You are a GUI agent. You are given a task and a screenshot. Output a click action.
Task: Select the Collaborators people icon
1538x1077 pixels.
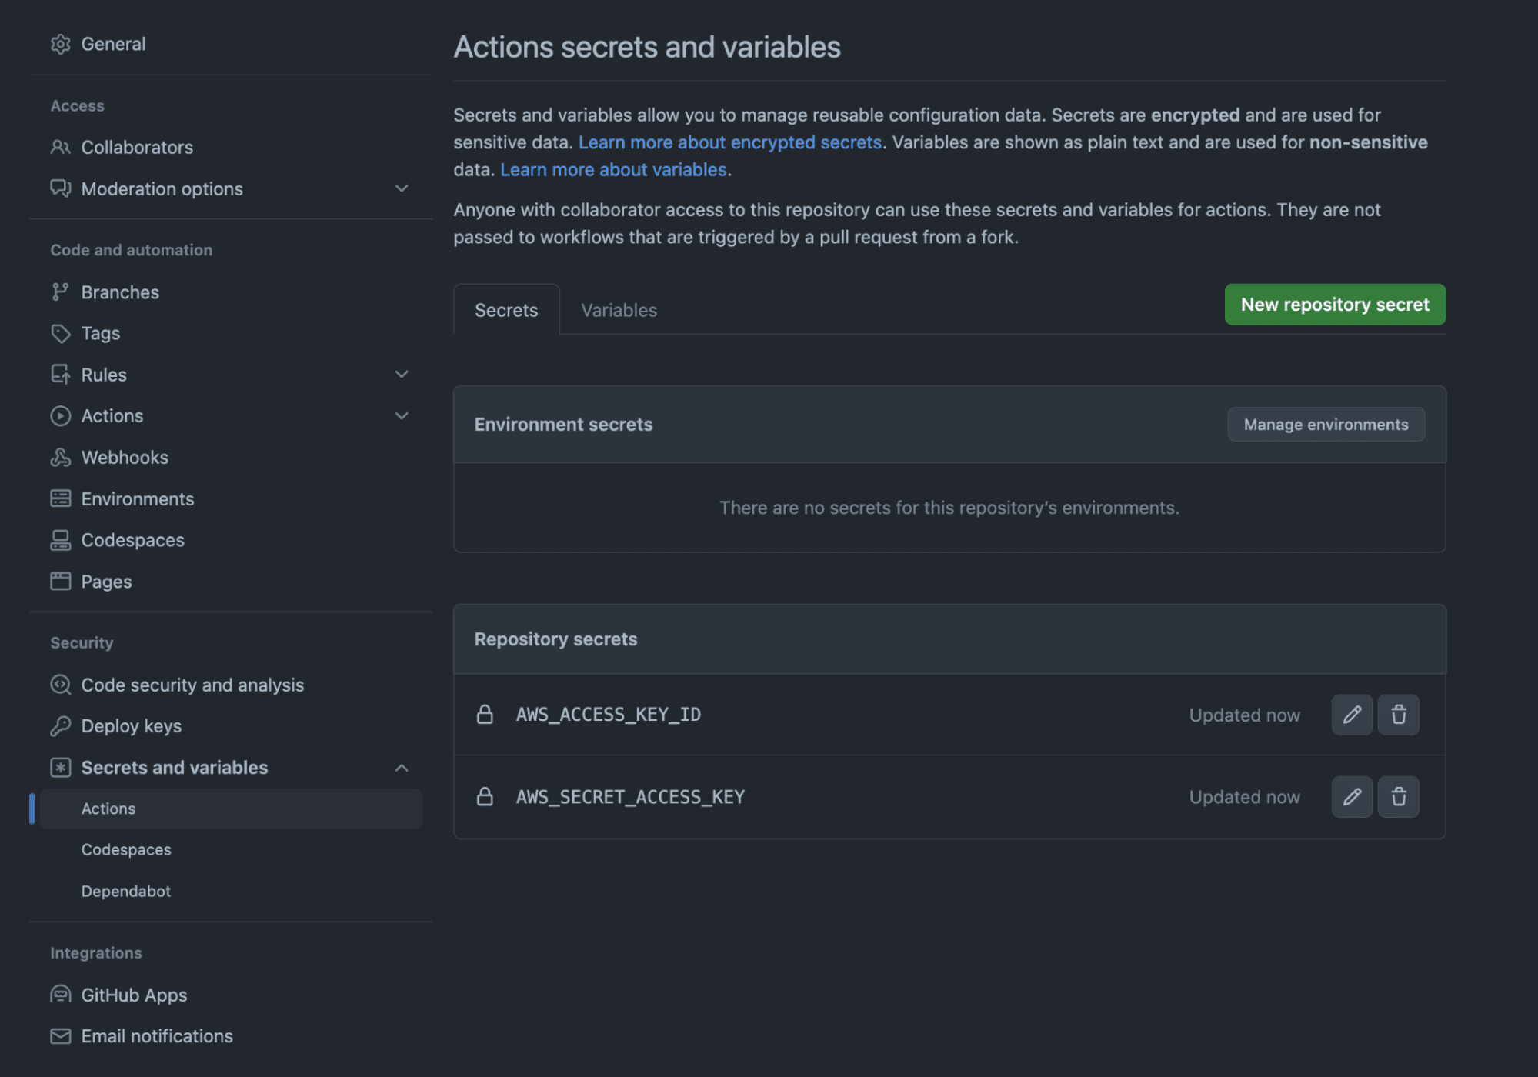pyautogui.click(x=60, y=147)
